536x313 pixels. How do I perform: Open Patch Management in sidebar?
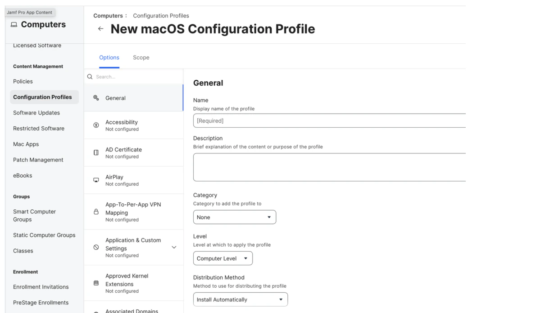[38, 160]
